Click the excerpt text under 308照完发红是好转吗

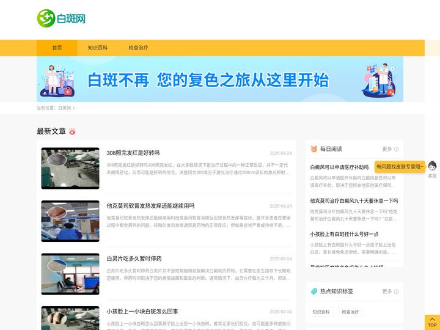point(198,169)
